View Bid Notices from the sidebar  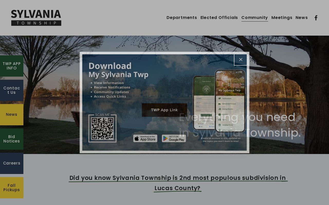[x=12, y=139]
